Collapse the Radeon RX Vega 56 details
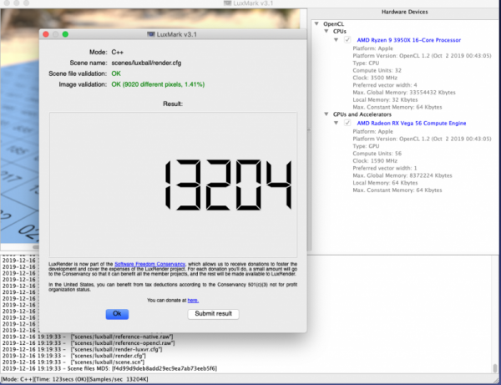This screenshot has width=501, height=385. [336, 123]
